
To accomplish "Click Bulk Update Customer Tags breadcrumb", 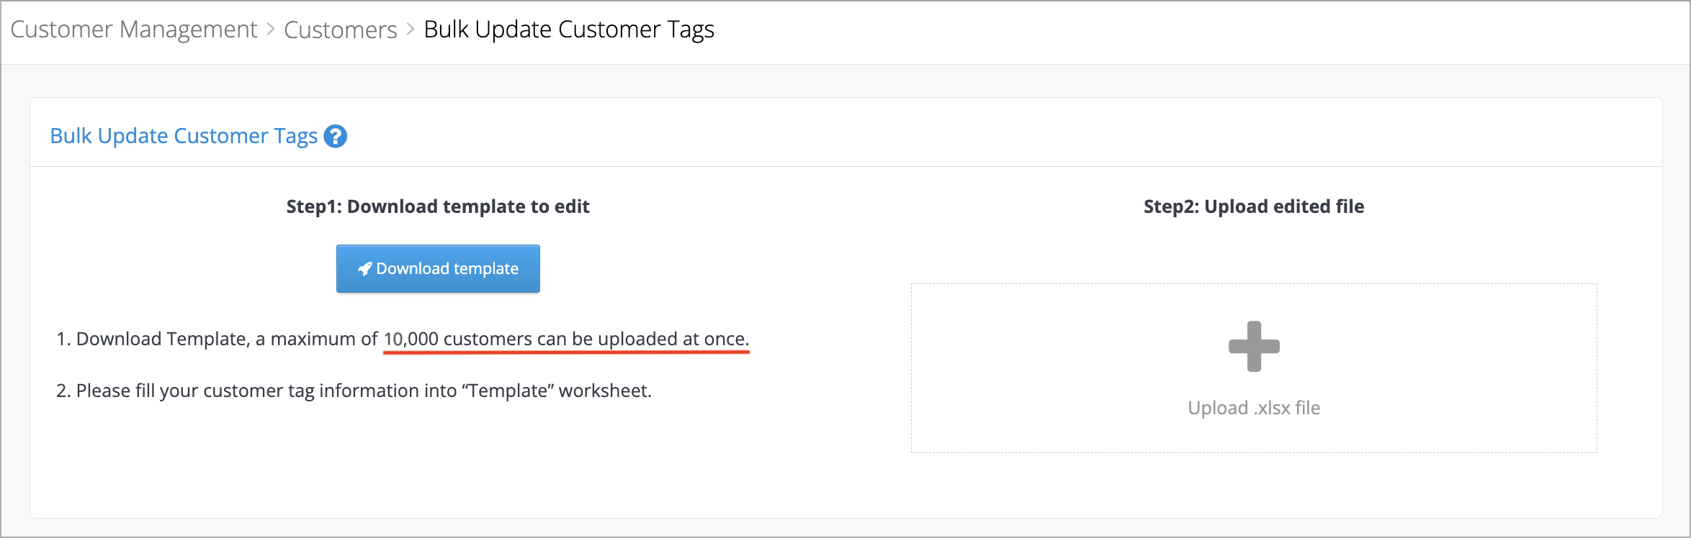I will pyautogui.click(x=569, y=29).
